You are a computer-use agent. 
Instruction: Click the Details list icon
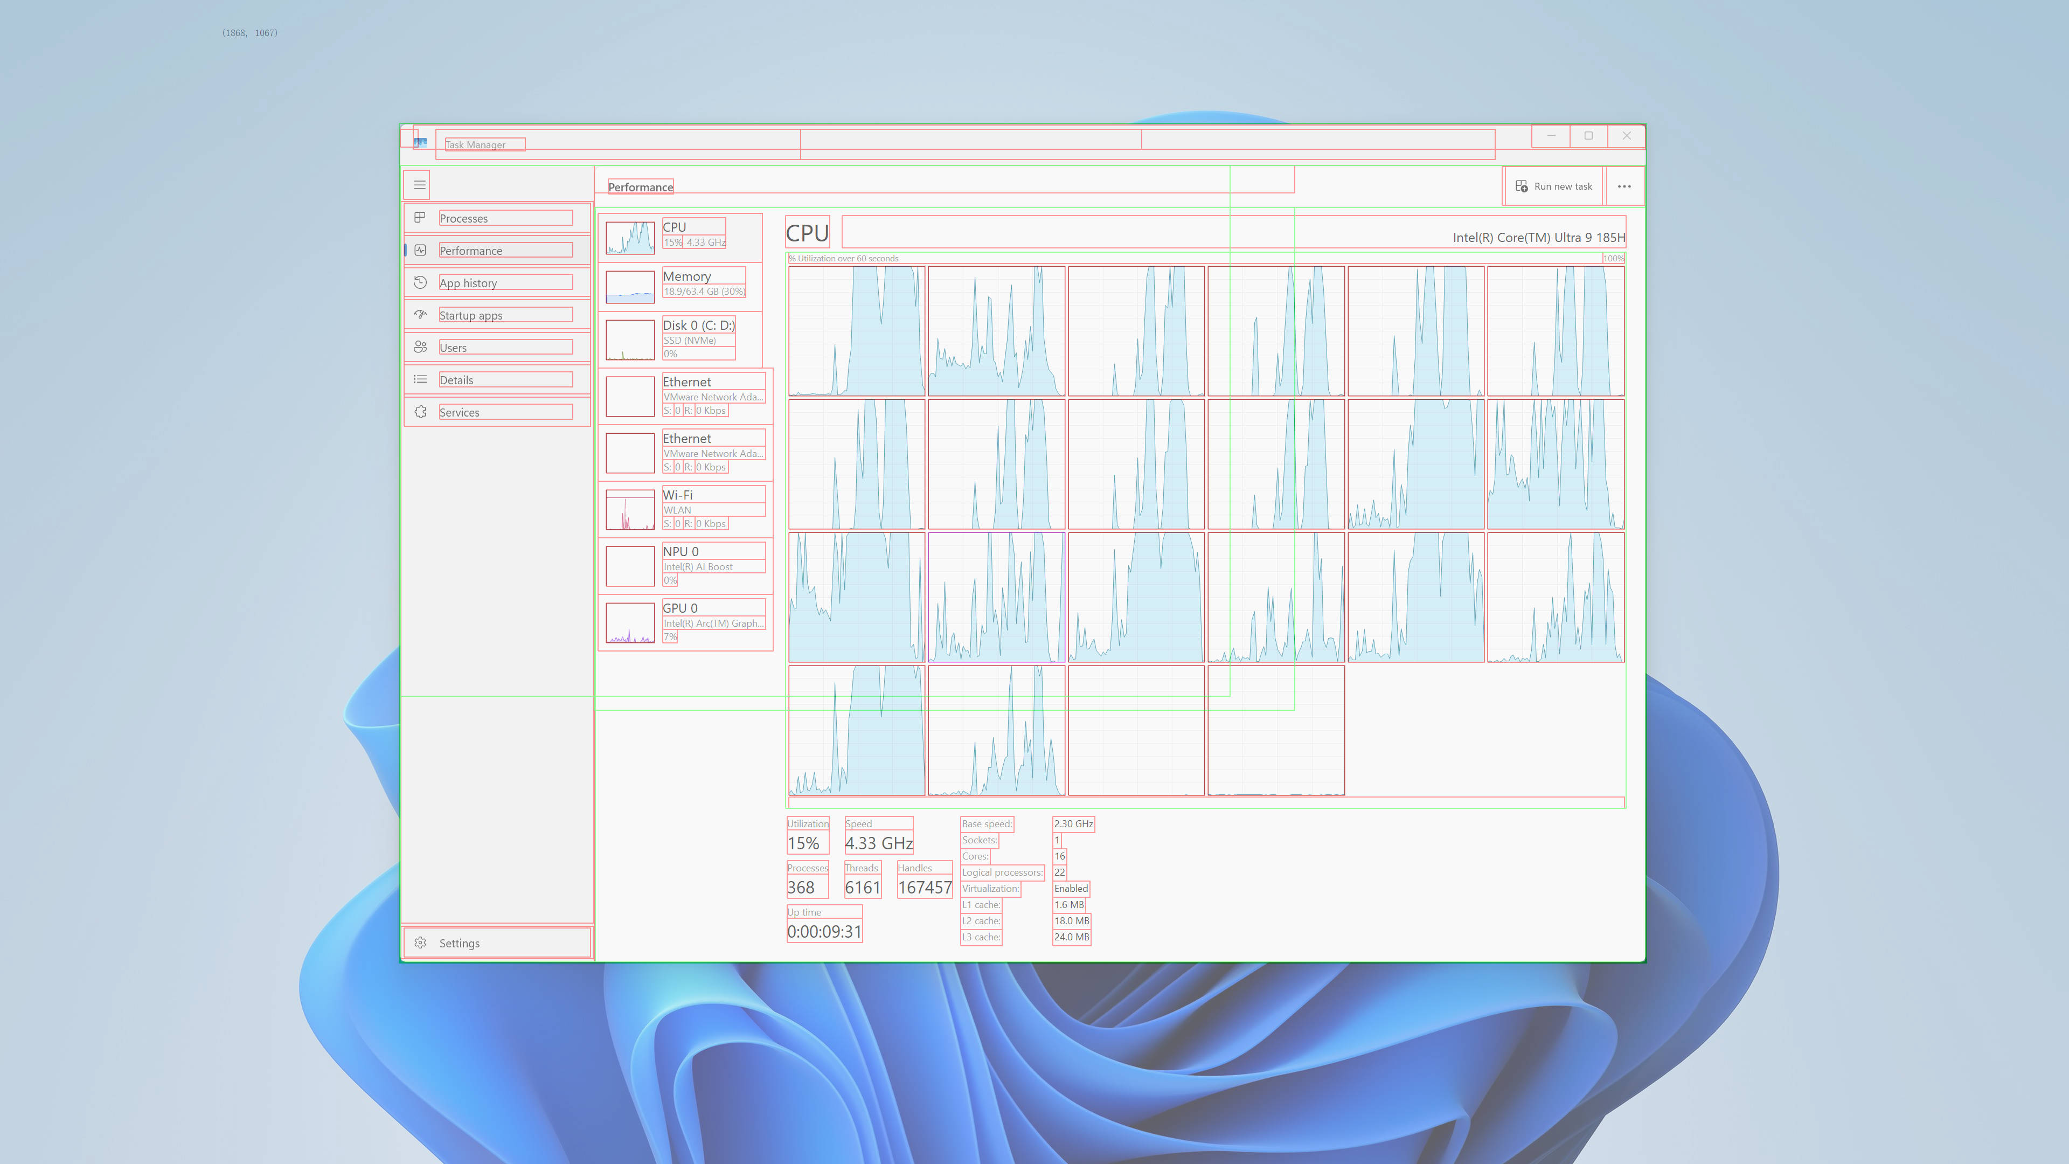point(420,379)
